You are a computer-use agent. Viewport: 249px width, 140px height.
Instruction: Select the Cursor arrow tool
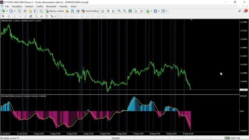3,16
